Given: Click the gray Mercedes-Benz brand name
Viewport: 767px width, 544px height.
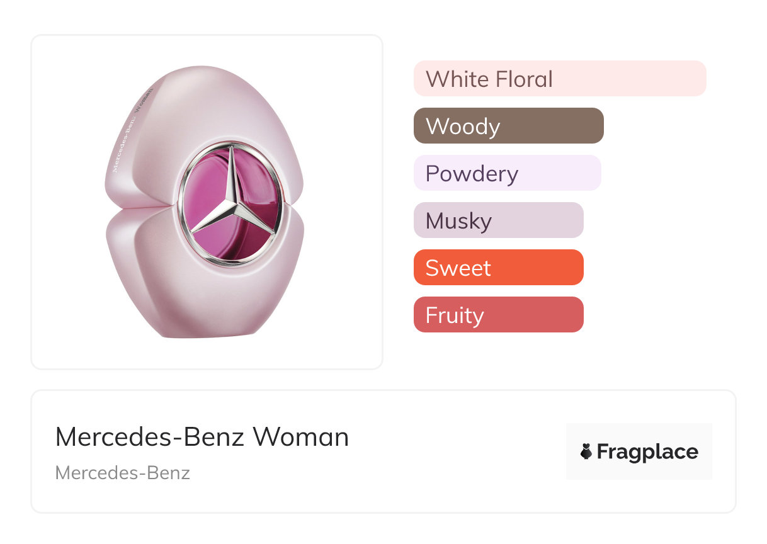Looking at the screenshot, I should (122, 472).
